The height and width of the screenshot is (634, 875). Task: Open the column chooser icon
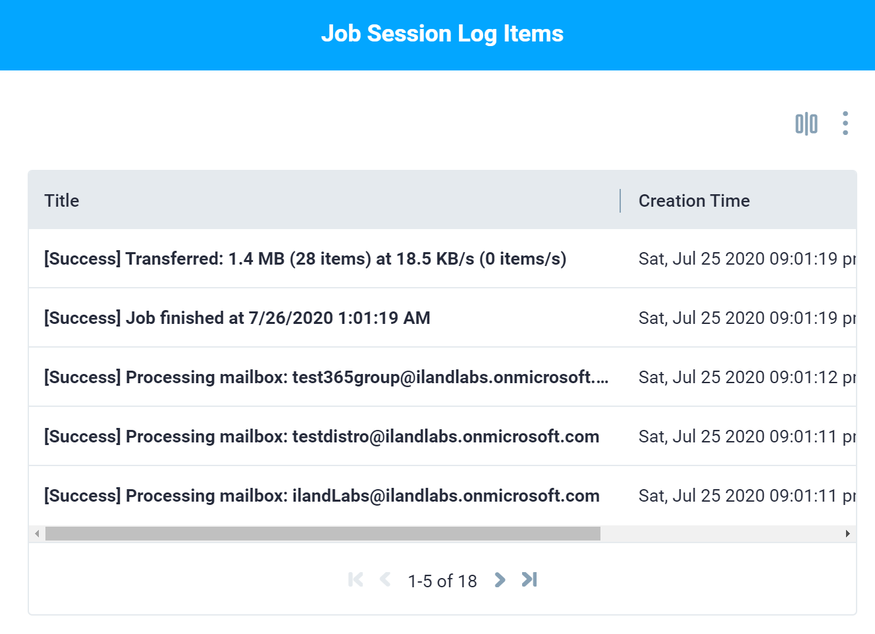click(x=806, y=123)
